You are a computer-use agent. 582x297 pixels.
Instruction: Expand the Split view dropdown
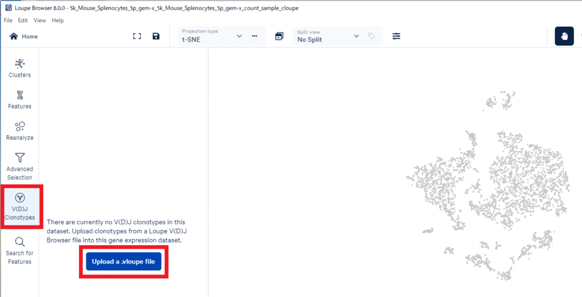click(356, 36)
